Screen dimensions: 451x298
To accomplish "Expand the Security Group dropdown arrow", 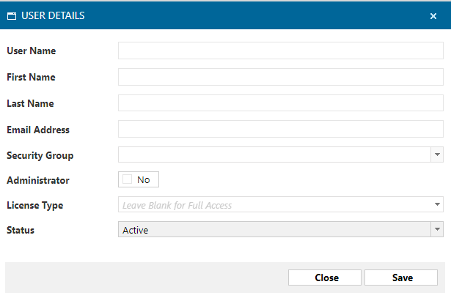I will (437, 154).
